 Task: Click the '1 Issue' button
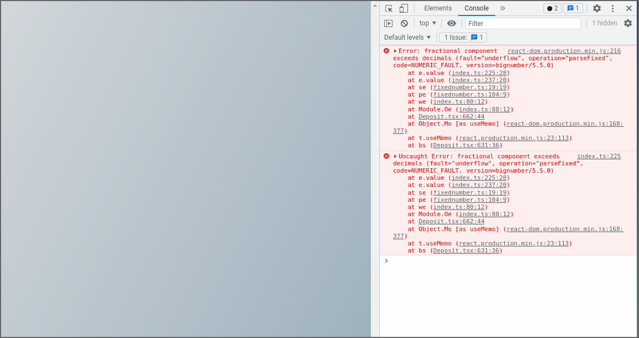pos(463,37)
